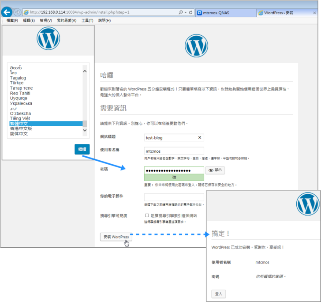Click the 網站標題 test-blog field
Image resolution: width=321 pixels, height=302 pixels.
174,138
